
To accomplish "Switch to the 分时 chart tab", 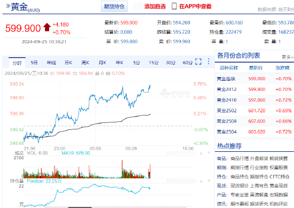I will click(17, 63).
